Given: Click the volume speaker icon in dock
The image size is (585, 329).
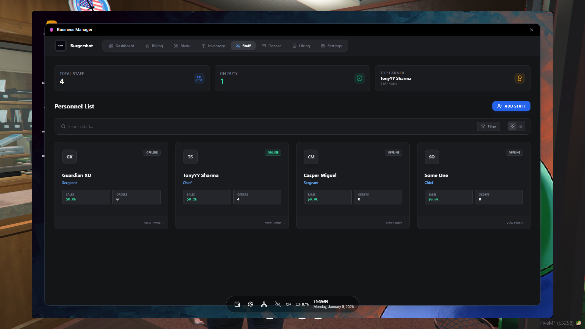Looking at the screenshot, I should 288,304.
